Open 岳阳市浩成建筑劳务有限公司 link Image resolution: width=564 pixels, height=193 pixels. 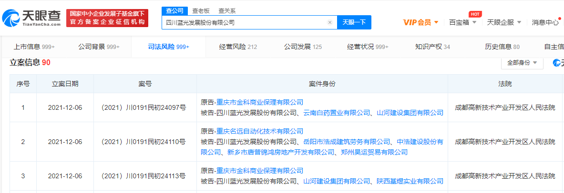(x=347, y=142)
